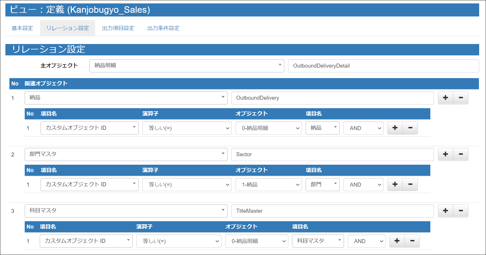Click plus icon on 科目マスタ object row
This screenshot has height=255, width=486.
click(x=445, y=211)
